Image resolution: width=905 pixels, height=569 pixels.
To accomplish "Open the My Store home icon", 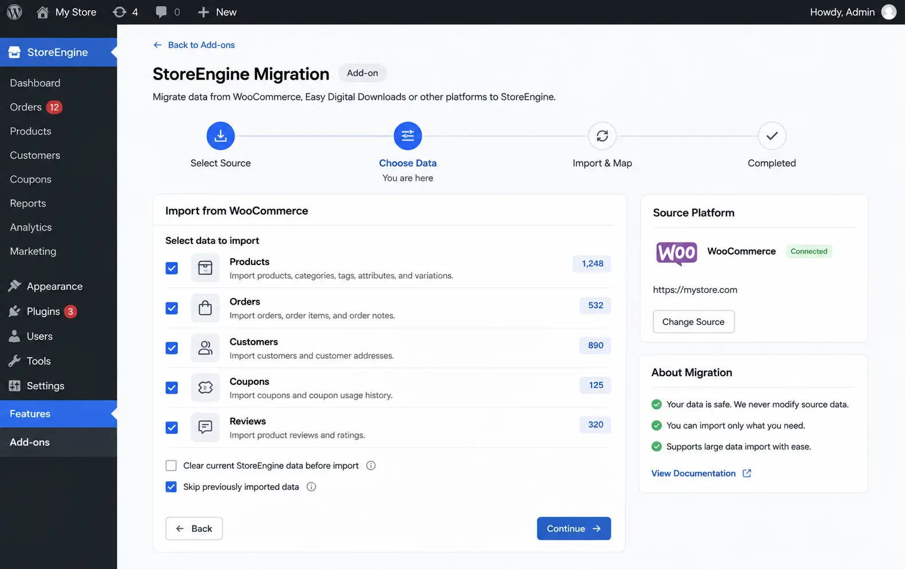I will tap(42, 12).
